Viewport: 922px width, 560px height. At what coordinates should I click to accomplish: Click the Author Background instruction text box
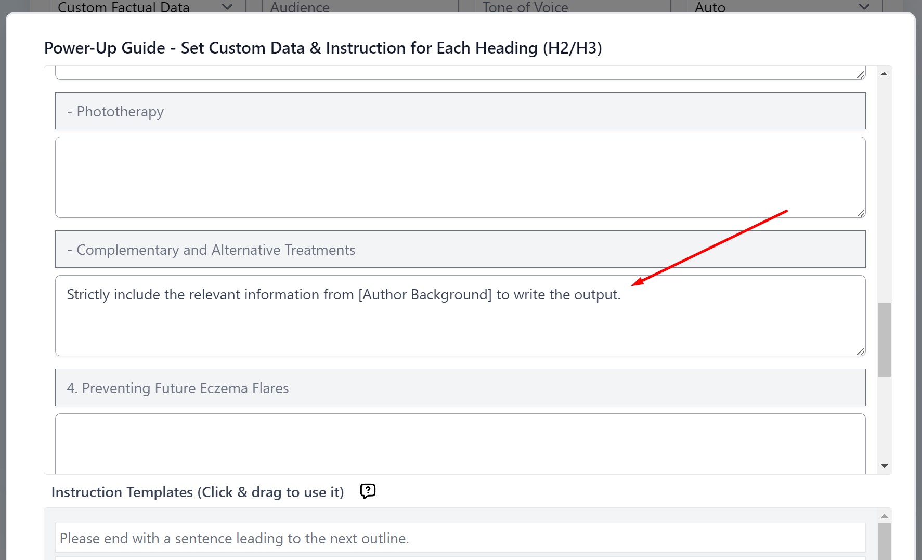click(x=460, y=316)
